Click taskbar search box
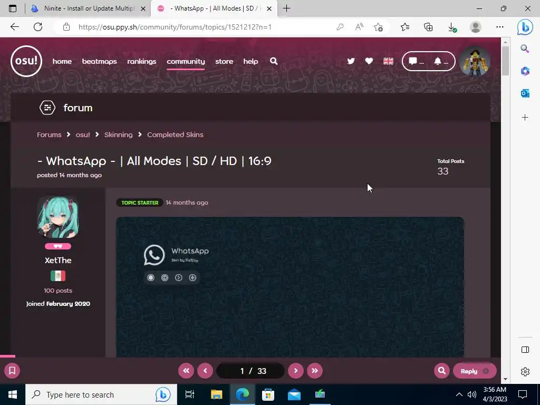The width and height of the screenshot is (540, 405). [101, 394]
